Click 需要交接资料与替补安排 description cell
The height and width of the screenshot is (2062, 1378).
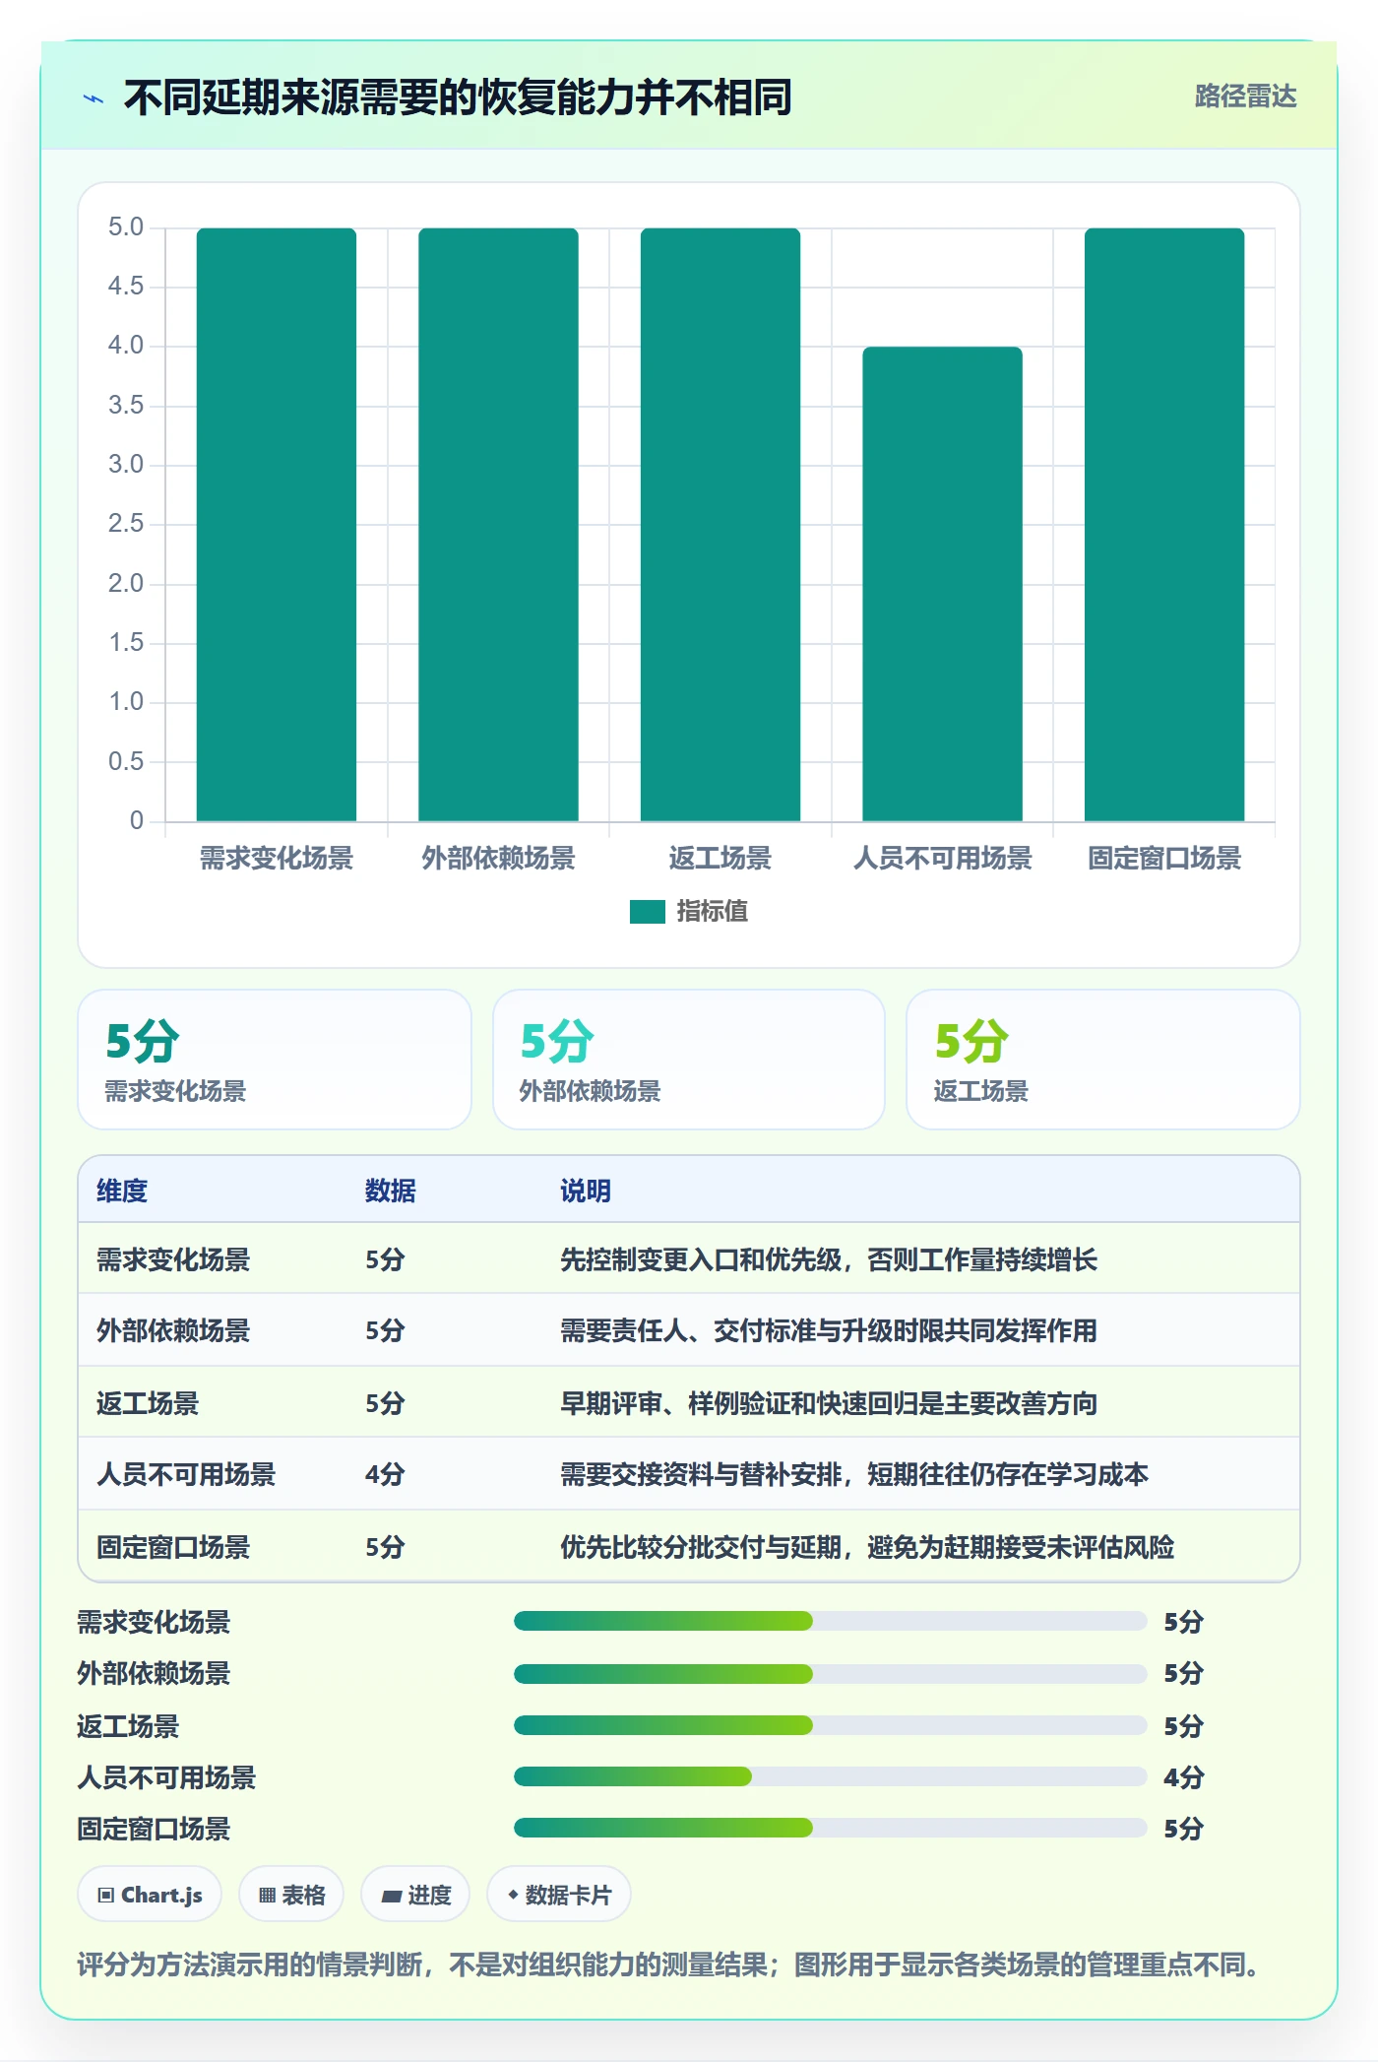[854, 1474]
